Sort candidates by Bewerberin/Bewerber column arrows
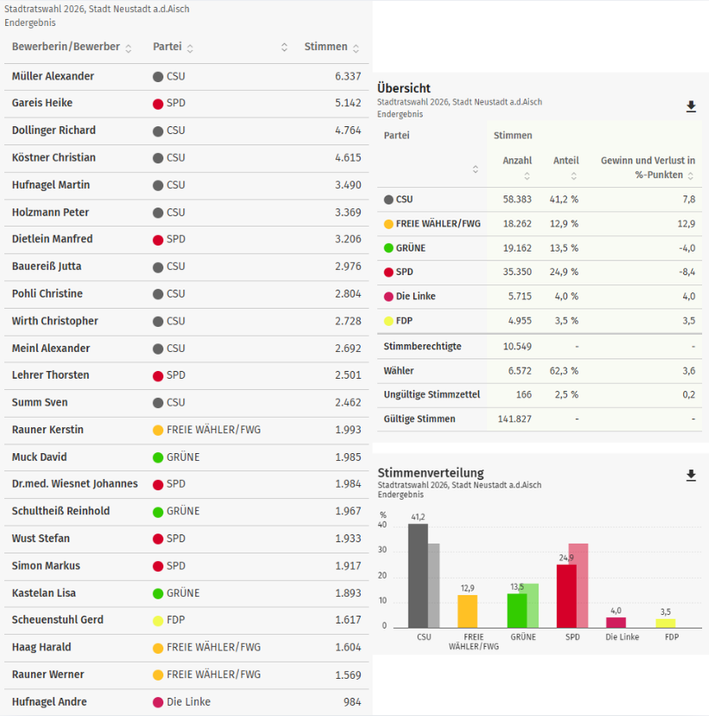709x716 pixels. click(129, 48)
